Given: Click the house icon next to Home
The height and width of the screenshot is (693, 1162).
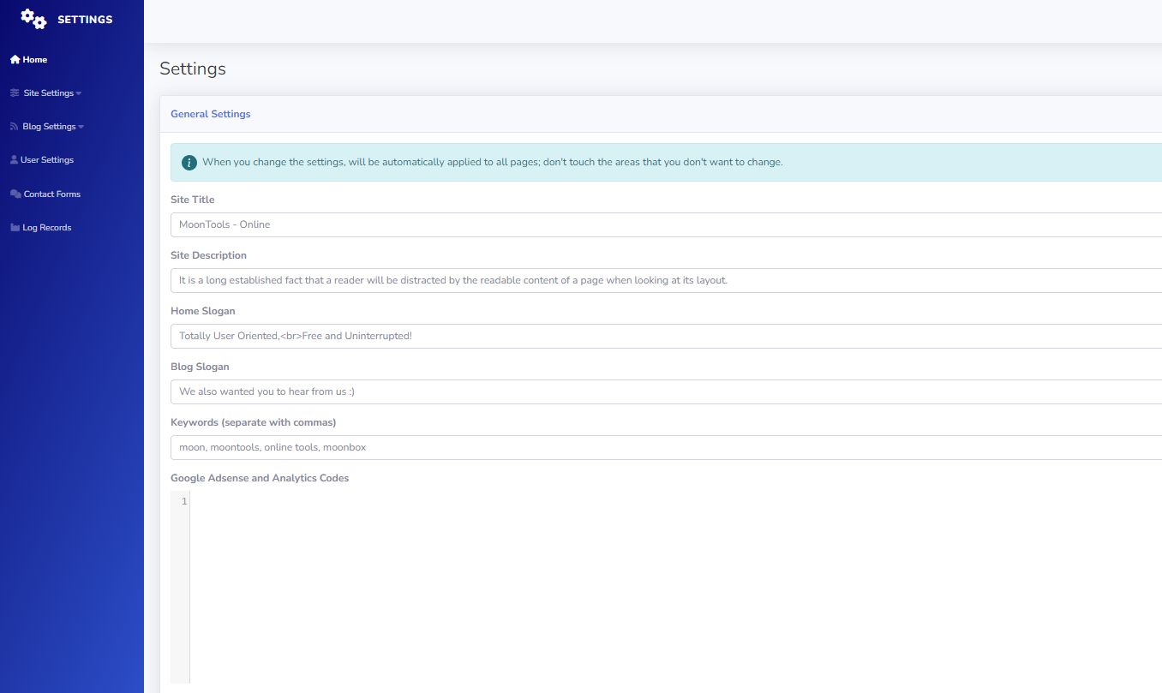Looking at the screenshot, I should 15,60.
